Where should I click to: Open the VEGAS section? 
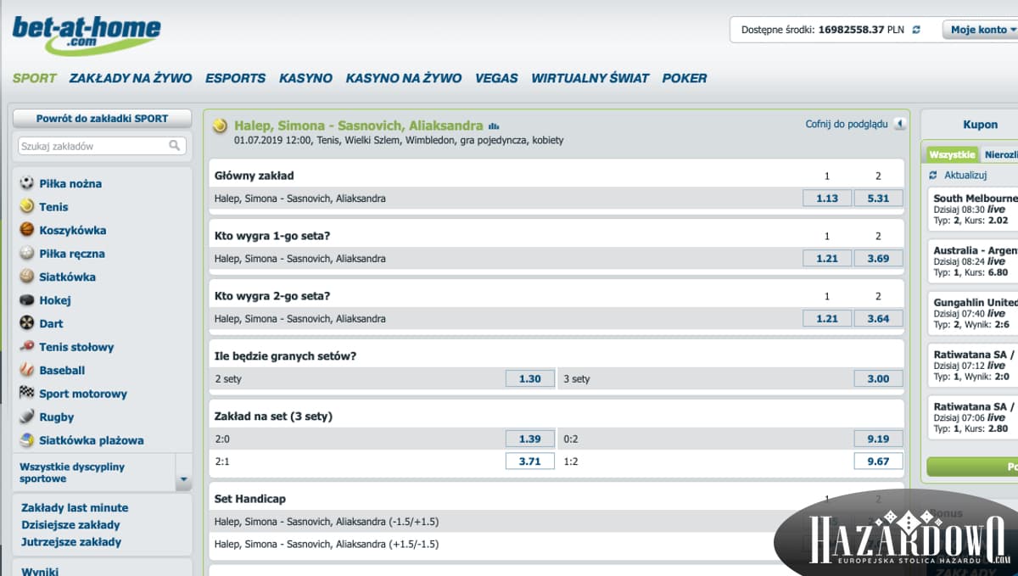496,78
